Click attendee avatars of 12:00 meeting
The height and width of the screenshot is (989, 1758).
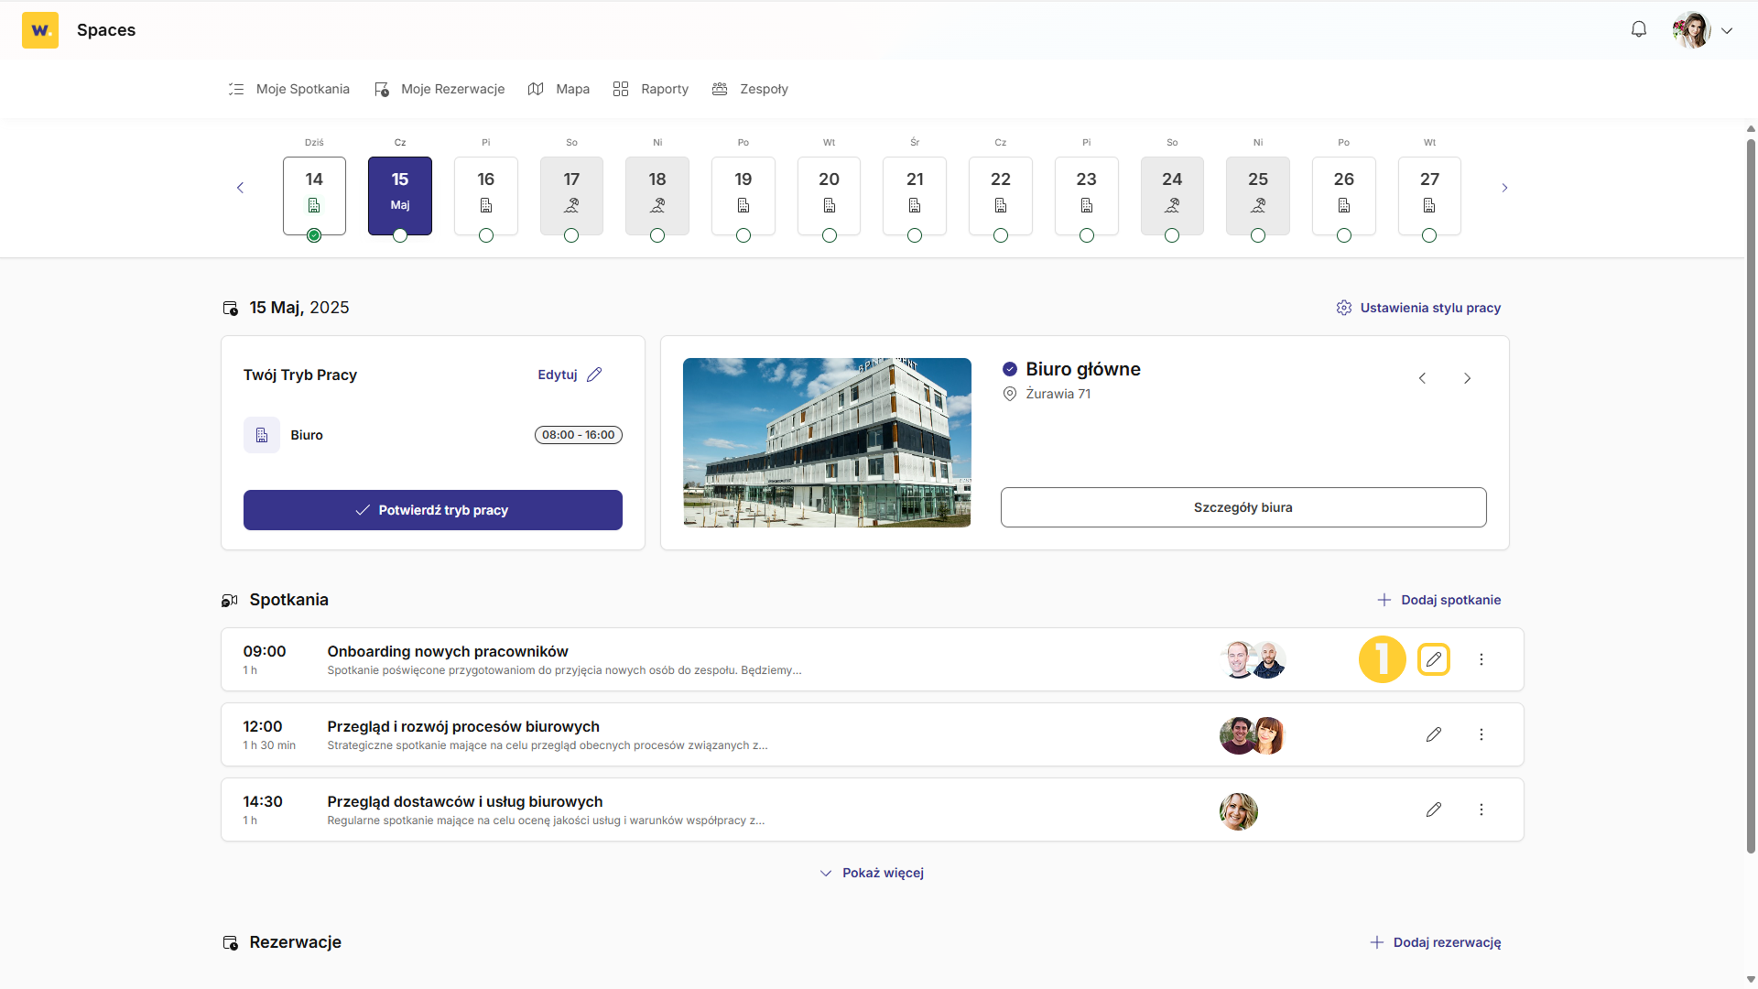[x=1253, y=734]
